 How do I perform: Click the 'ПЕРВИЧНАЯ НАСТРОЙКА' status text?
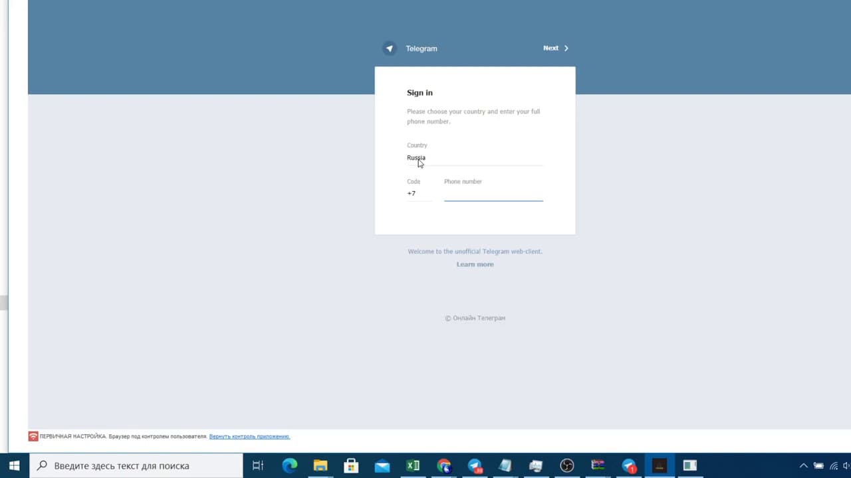[73, 436]
